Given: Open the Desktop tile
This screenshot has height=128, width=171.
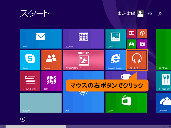Looking at the screenshot, I should pyautogui.click(x=41, y=103).
